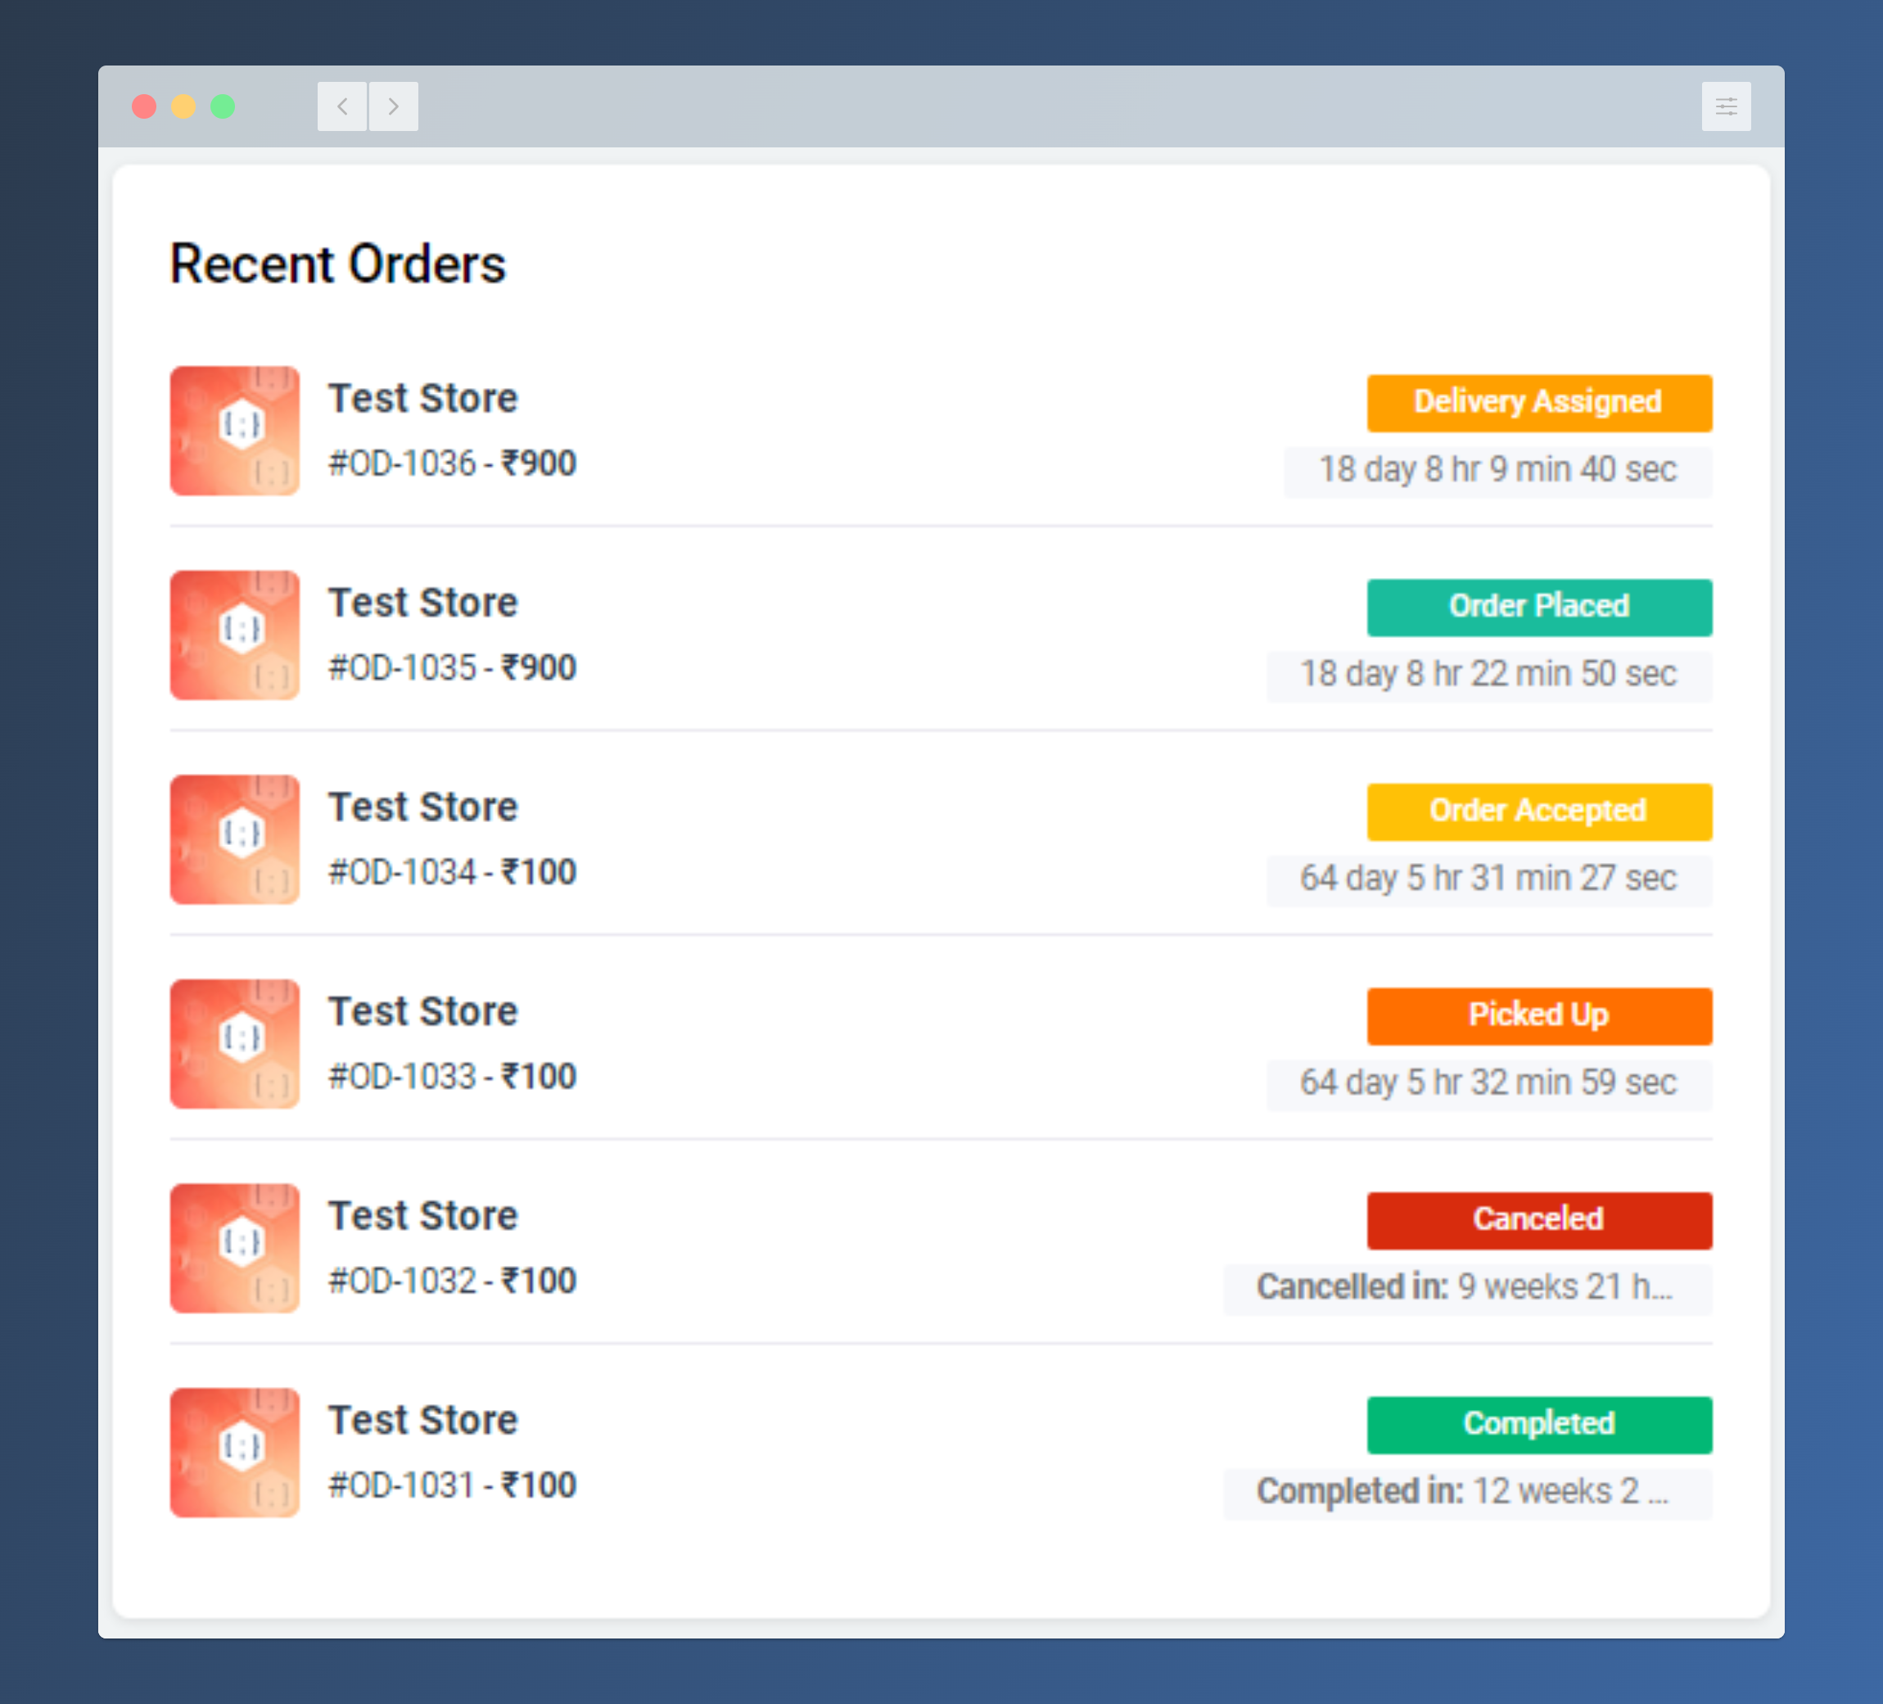The width and height of the screenshot is (1883, 1704).
Task: Click the Recent Orders heading
Action: click(337, 264)
